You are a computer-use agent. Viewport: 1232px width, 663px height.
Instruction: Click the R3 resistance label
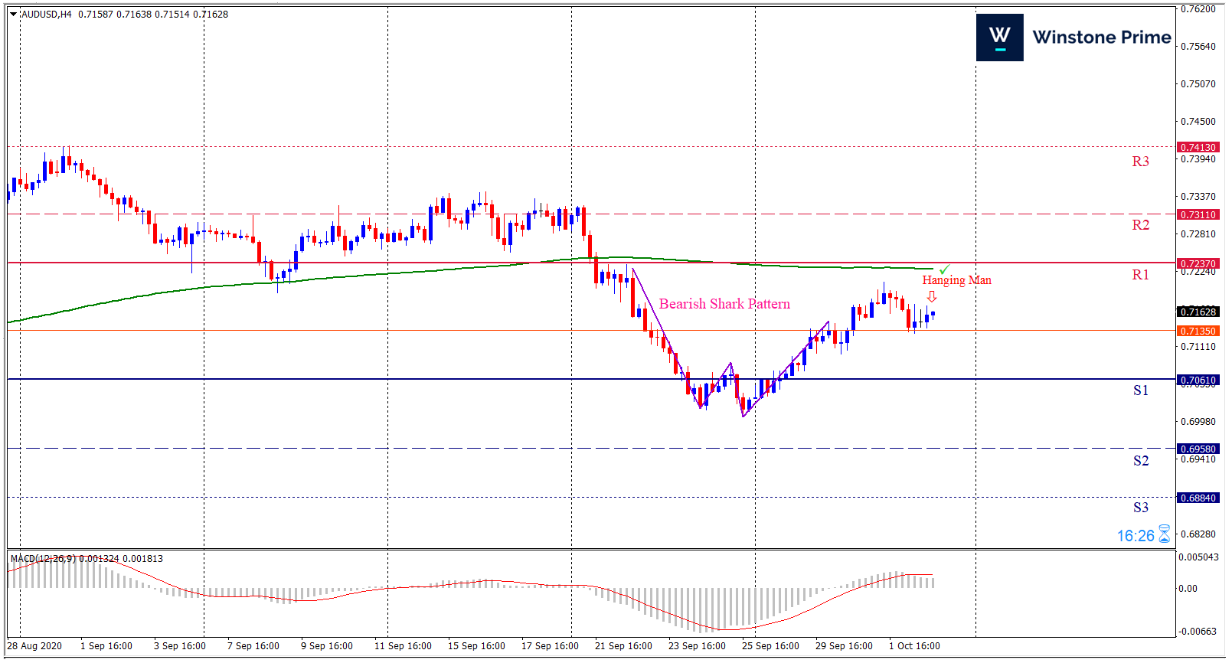[1140, 162]
